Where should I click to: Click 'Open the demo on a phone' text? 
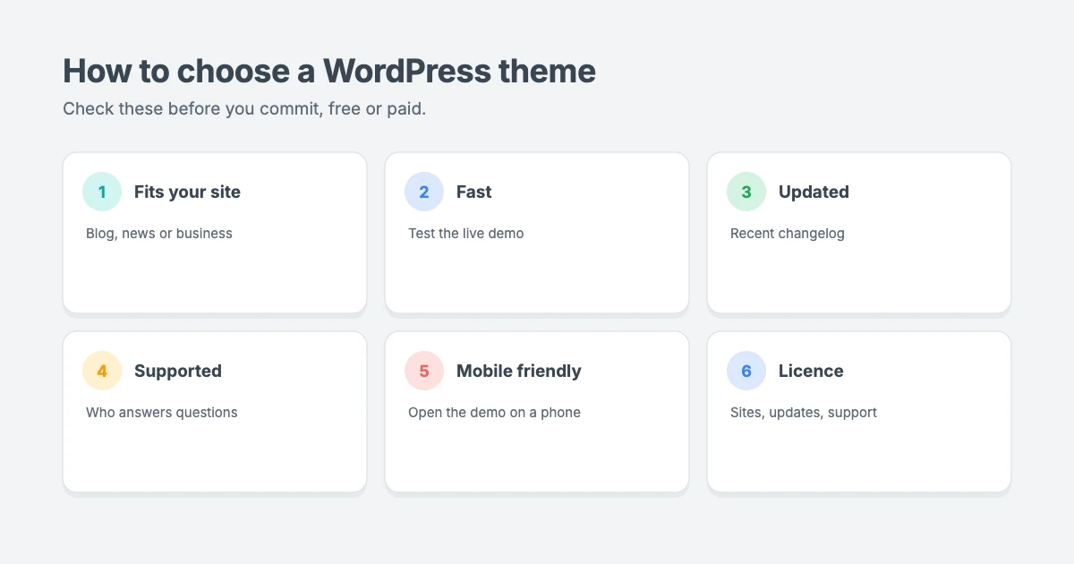pos(494,413)
